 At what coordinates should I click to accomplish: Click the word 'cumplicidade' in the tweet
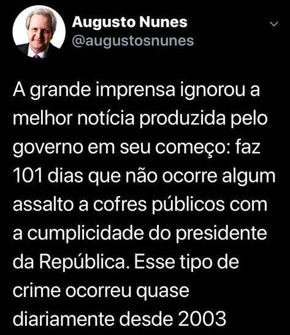[85, 233]
